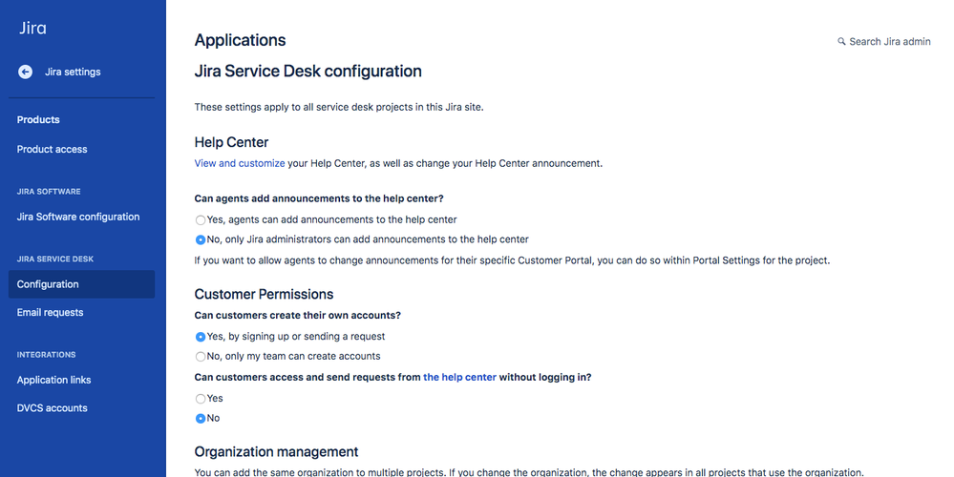Click the Customer Permissions heading
Screen dimensions: 954x477
(265, 294)
